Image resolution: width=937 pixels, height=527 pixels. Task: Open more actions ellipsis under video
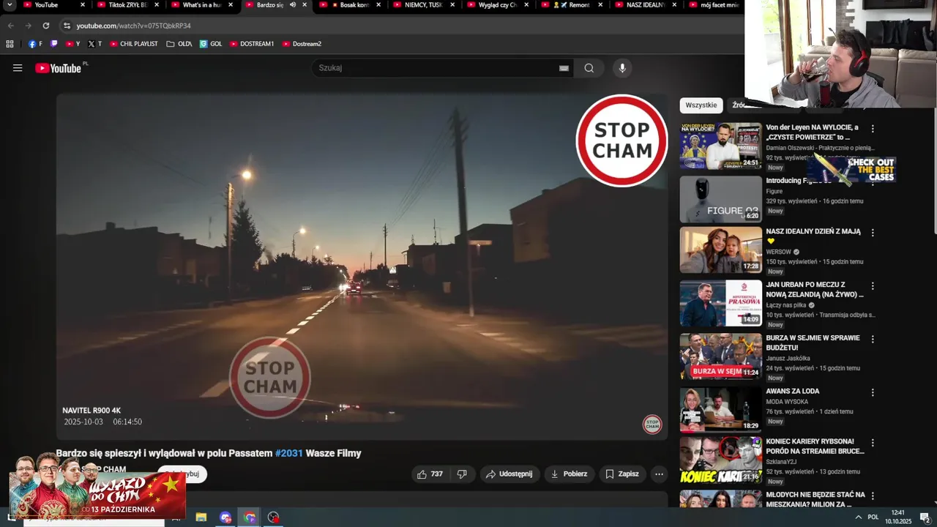click(659, 474)
